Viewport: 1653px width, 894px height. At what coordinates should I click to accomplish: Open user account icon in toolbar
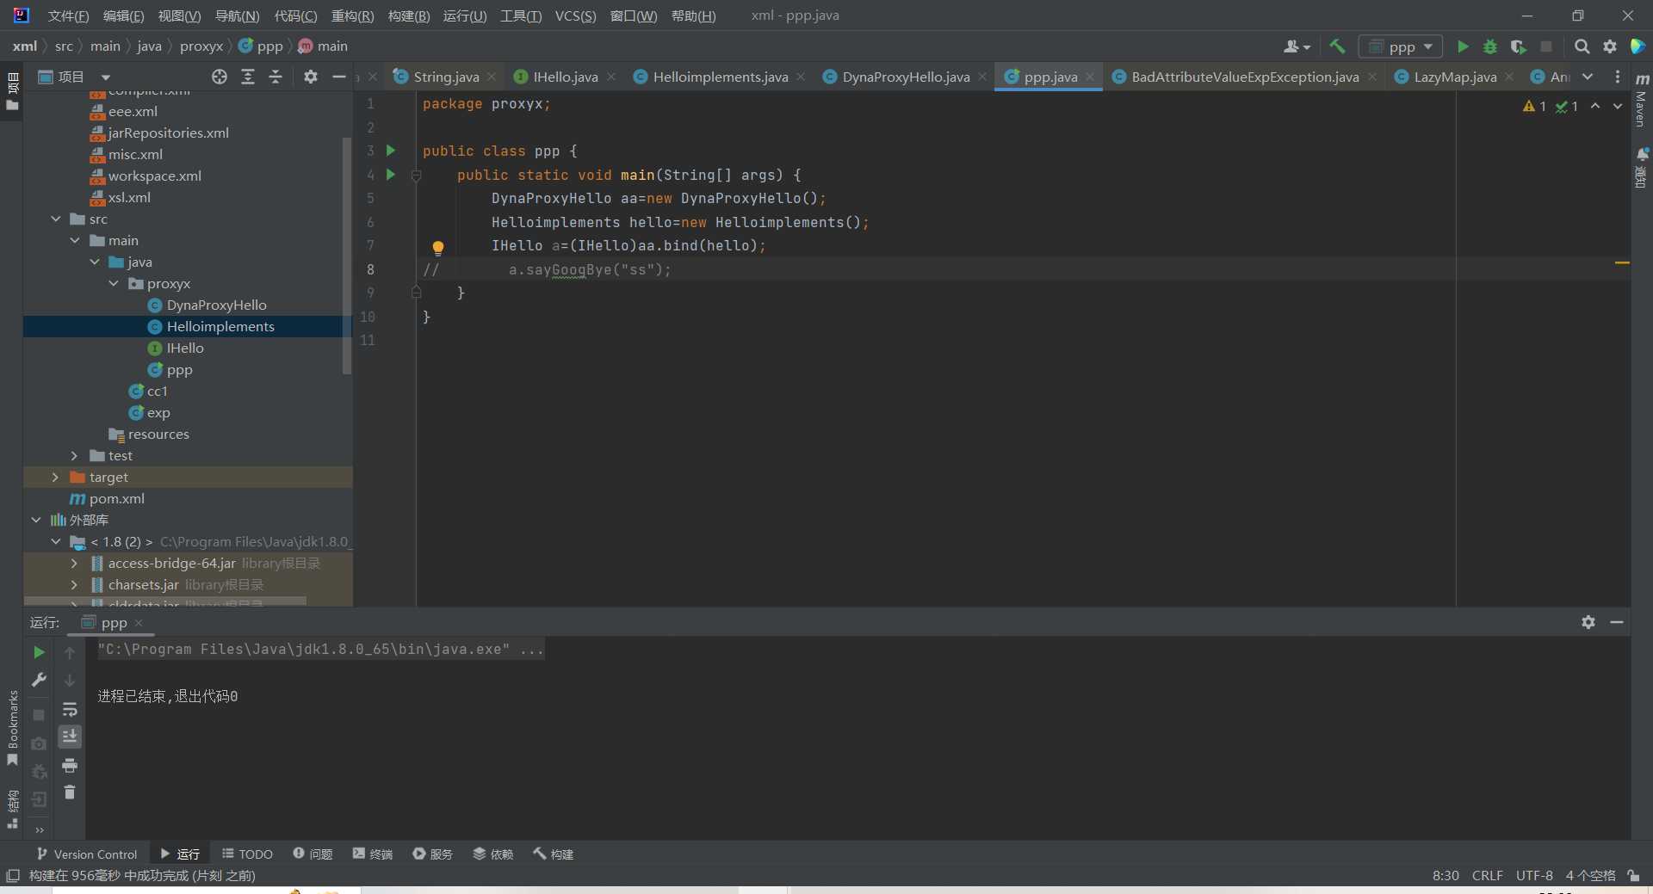1296,46
